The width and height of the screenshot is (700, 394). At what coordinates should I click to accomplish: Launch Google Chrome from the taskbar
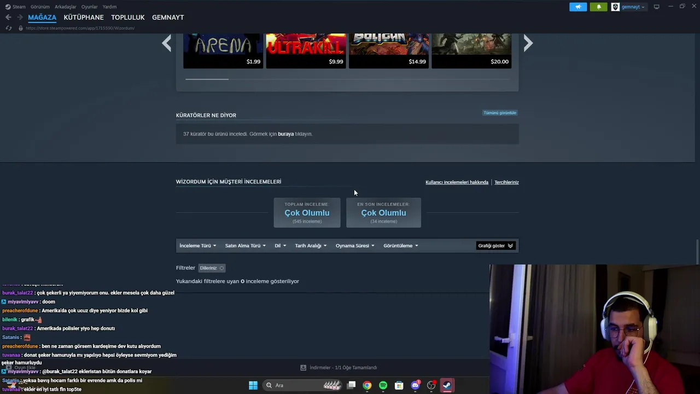[x=367, y=385]
